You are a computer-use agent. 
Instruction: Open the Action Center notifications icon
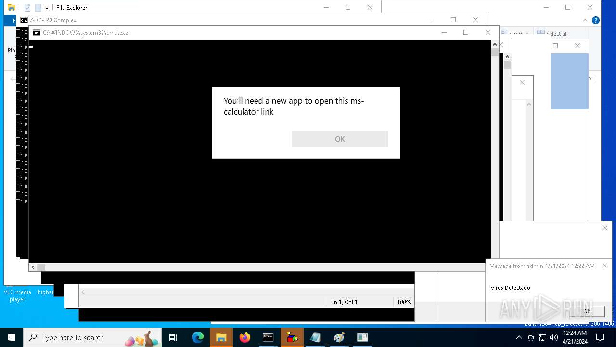coord(600,337)
